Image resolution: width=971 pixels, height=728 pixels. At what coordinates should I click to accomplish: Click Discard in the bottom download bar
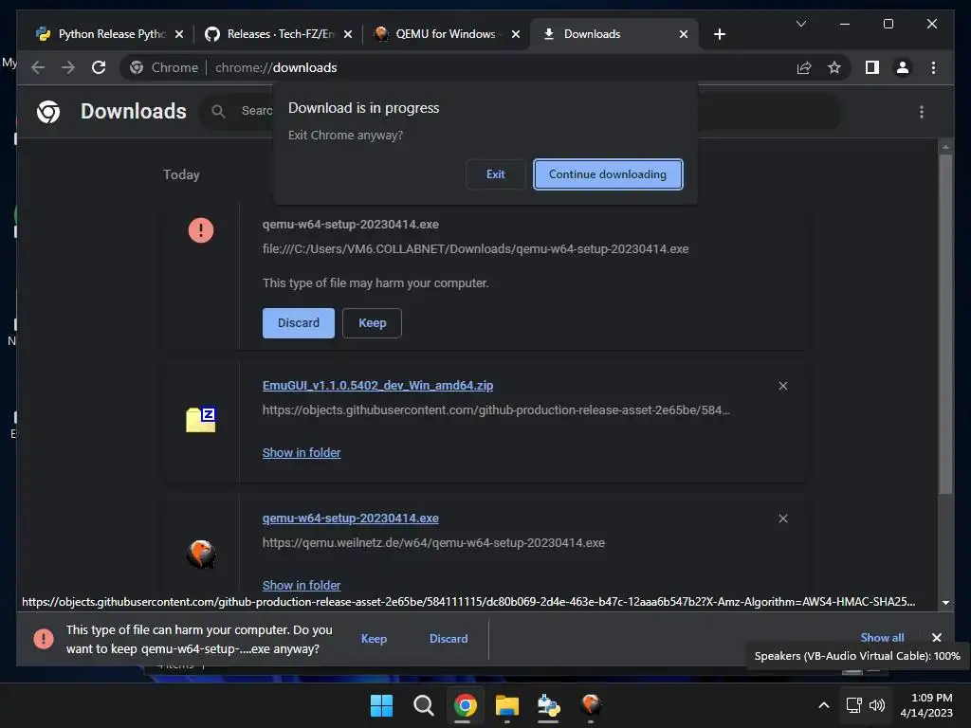(449, 639)
